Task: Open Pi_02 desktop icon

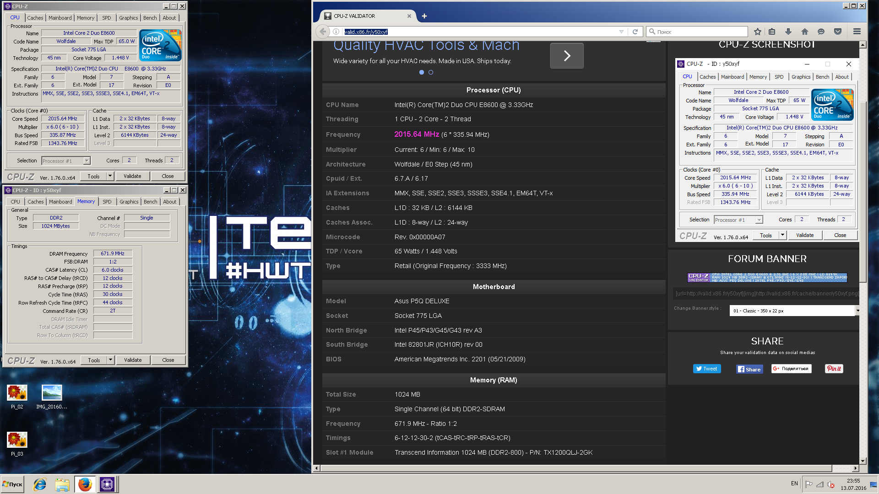Action: 17,397
